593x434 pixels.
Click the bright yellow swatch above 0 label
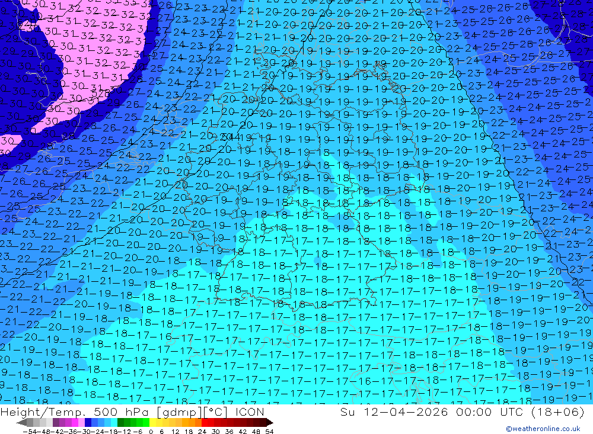(x=153, y=422)
